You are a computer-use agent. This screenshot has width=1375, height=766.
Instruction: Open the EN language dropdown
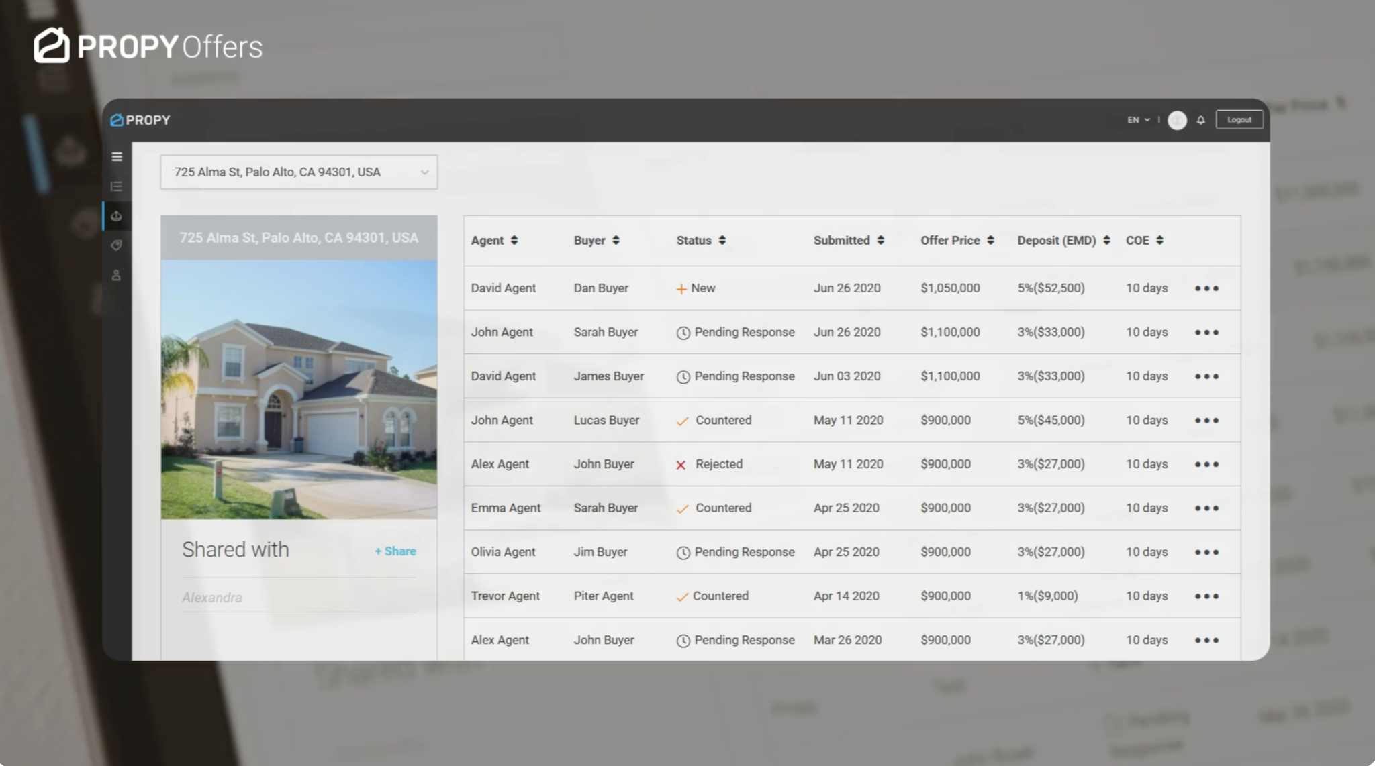[1138, 120]
